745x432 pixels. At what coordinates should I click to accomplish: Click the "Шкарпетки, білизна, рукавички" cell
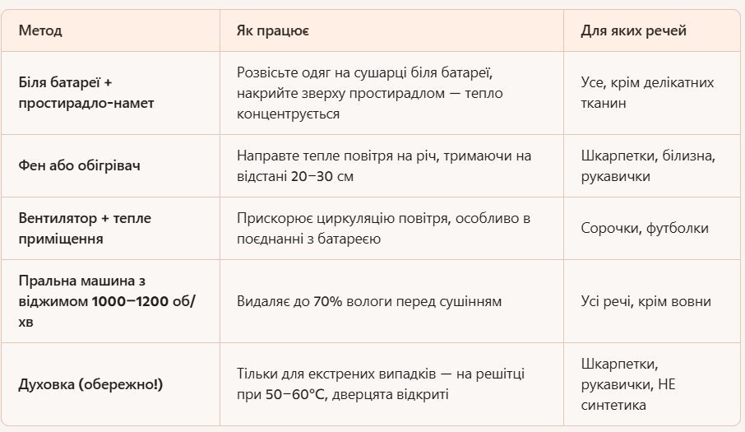coord(648,166)
